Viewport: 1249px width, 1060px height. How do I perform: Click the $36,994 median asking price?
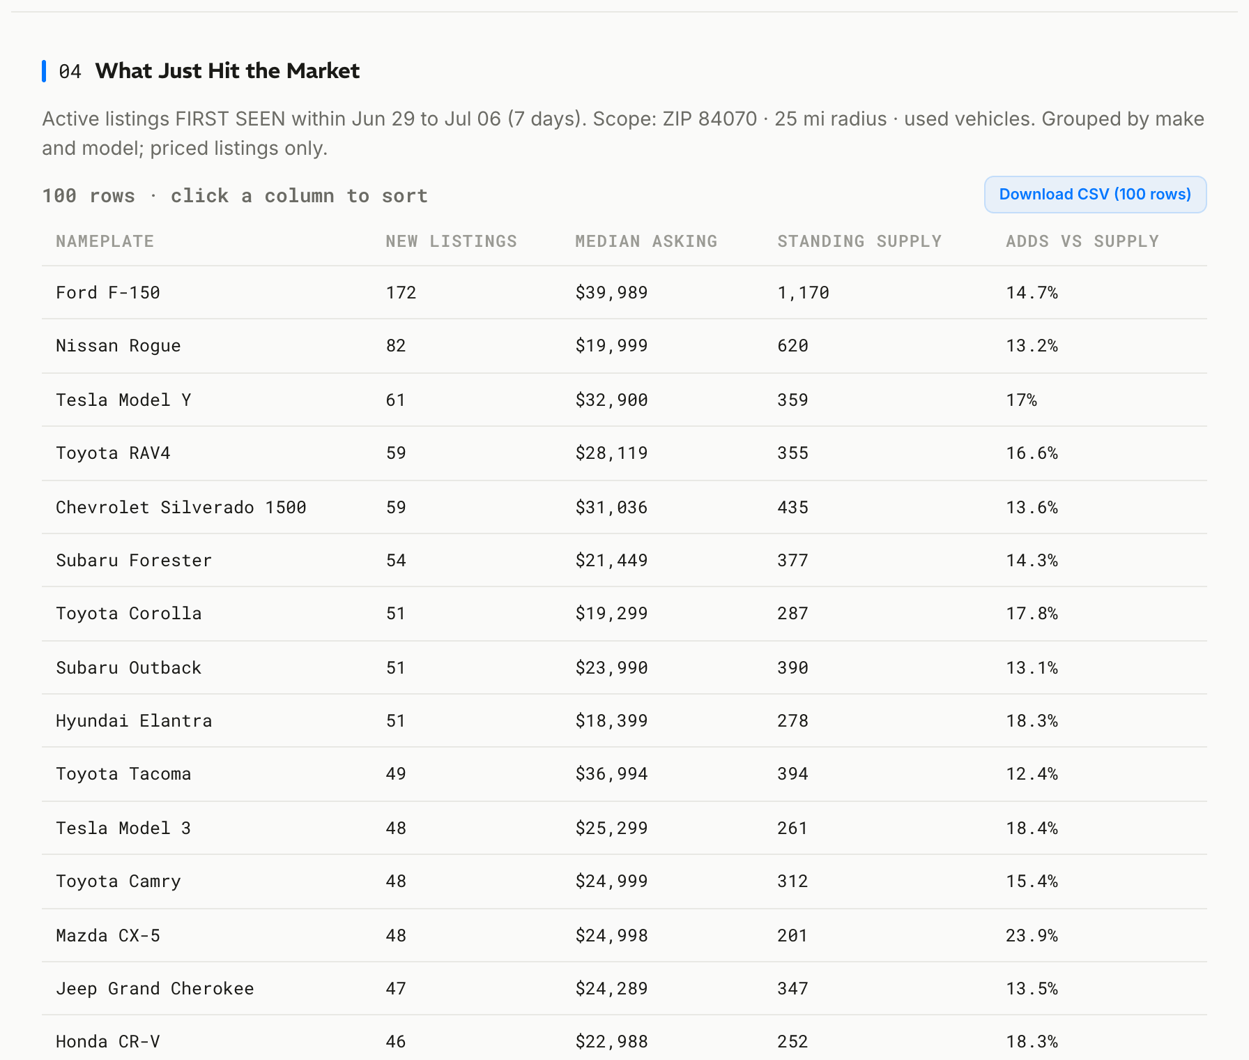[x=611, y=774]
